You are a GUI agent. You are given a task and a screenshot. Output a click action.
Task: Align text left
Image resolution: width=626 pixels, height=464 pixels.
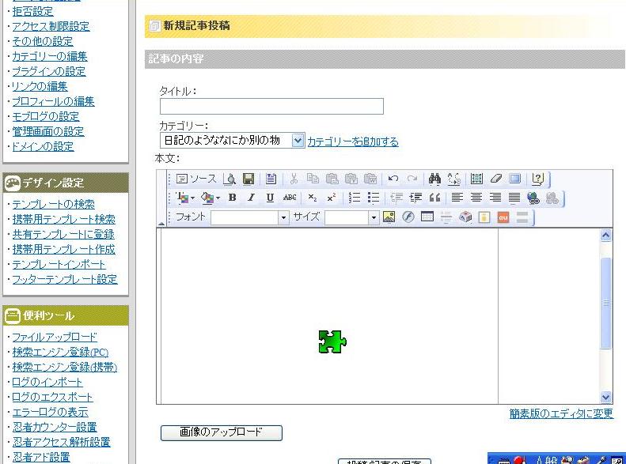[x=457, y=198]
